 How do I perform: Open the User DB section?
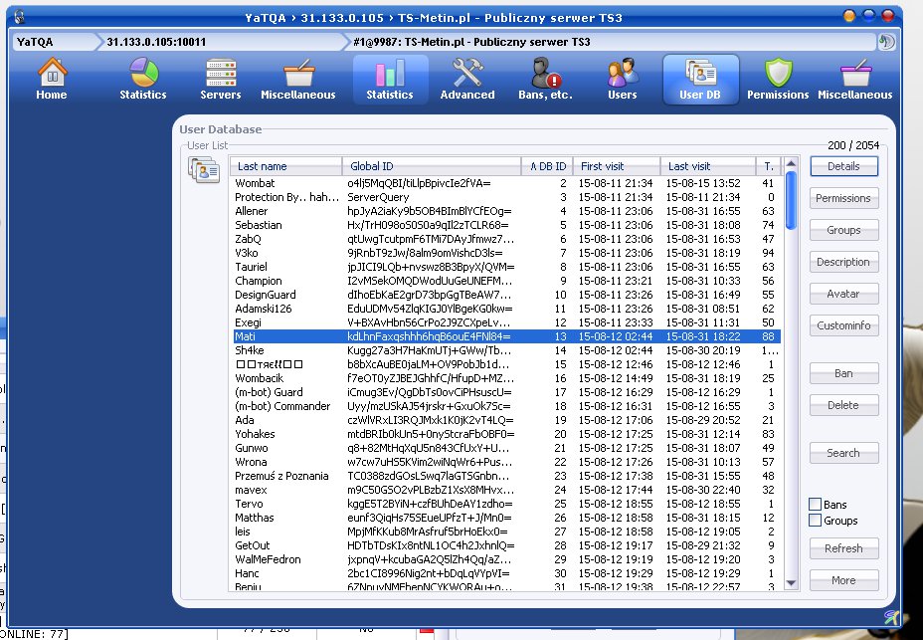click(700, 80)
